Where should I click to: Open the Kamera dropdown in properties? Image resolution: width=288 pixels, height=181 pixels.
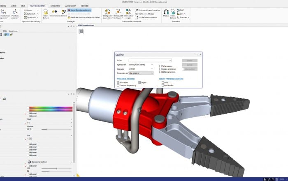pos(49,126)
